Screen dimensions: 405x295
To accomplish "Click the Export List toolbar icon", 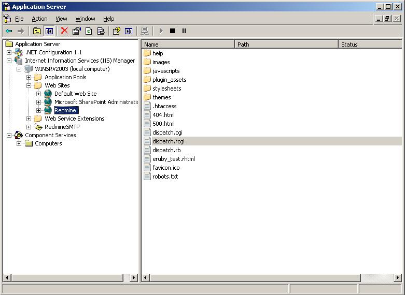I will point(101,31).
